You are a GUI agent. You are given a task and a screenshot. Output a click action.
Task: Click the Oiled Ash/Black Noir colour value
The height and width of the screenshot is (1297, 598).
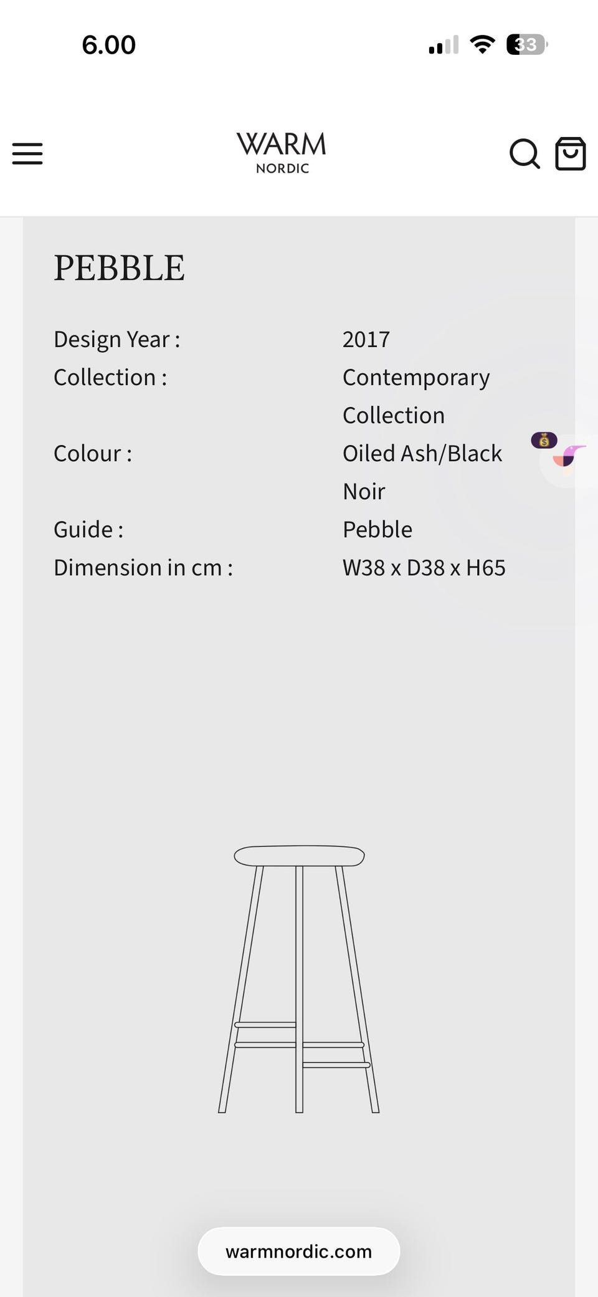422,472
